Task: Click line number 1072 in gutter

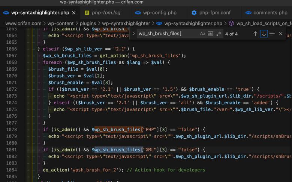Action: coord(12,89)
